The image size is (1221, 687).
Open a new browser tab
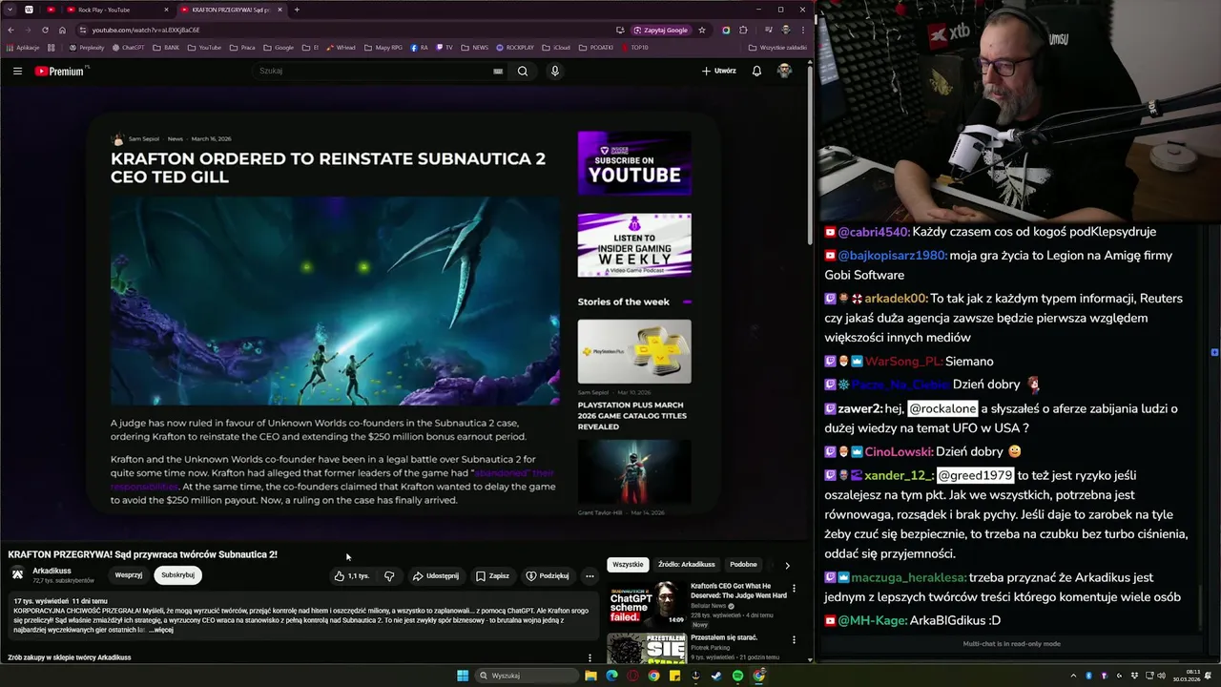click(x=297, y=10)
